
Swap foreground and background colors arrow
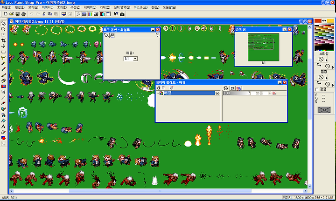324,21
